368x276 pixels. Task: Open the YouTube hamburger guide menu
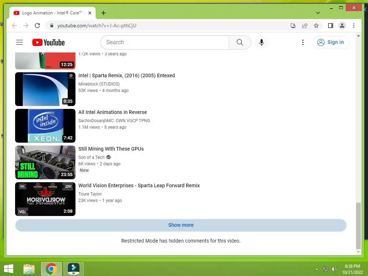19,42
